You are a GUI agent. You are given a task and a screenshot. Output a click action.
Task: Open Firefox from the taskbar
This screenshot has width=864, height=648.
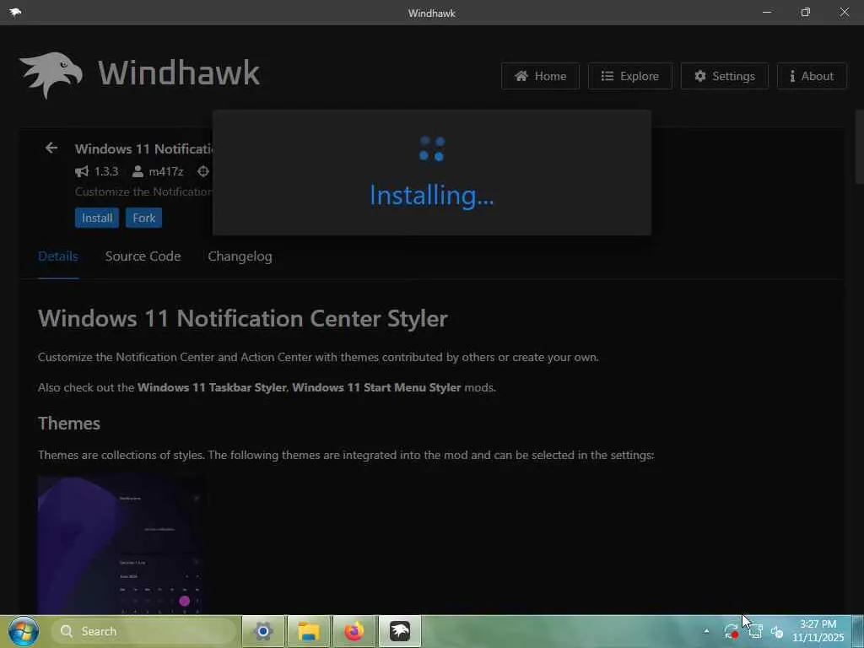point(354,631)
